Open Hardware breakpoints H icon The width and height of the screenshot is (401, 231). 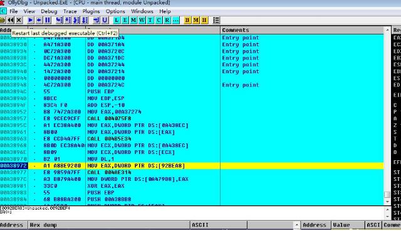click(204, 20)
